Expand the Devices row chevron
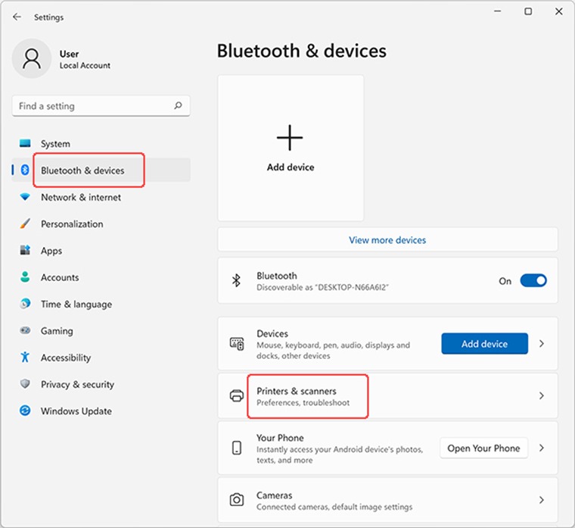This screenshot has height=528, width=575. pos(542,344)
